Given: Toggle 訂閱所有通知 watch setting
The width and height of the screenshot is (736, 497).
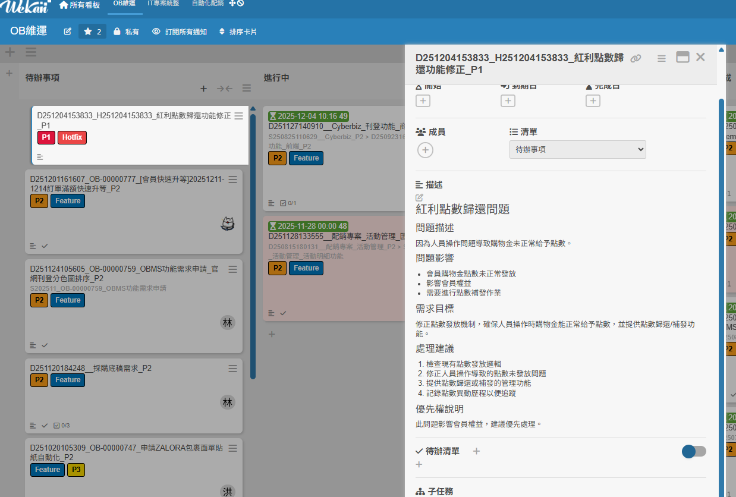Looking at the screenshot, I should [x=179, y=32].
